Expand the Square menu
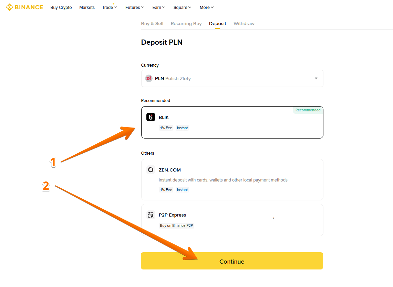The height and width of the screenshot is (287, 393). click(x=182, y=8)
